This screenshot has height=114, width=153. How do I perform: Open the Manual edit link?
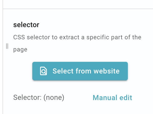click(112, 98)
